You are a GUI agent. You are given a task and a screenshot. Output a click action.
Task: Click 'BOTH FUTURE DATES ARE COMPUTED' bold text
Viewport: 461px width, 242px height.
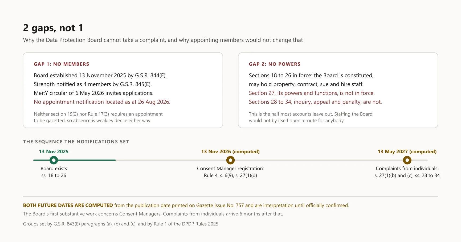[68, 205]
